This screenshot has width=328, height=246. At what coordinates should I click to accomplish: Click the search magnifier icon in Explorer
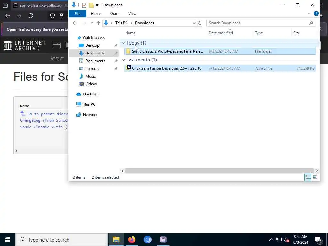311,23
